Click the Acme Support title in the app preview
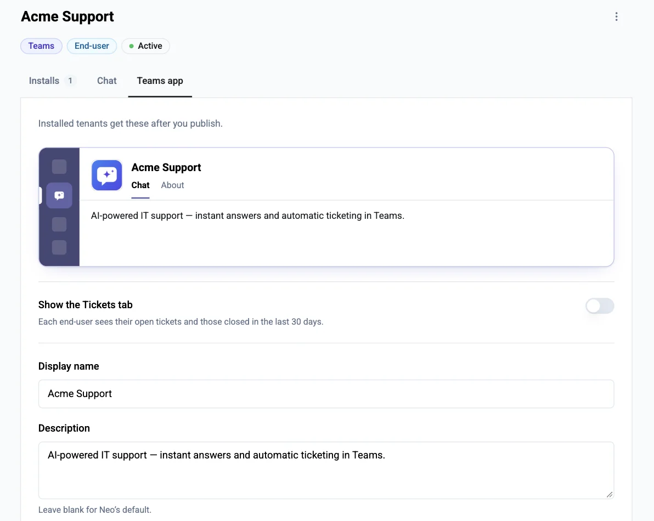654x521 pixels. (x=166, y=168)
